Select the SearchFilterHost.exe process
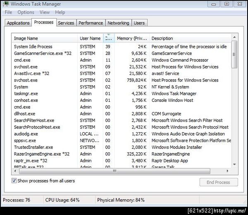248x215 pixels. pyautogui.click(x=121, y=120)
